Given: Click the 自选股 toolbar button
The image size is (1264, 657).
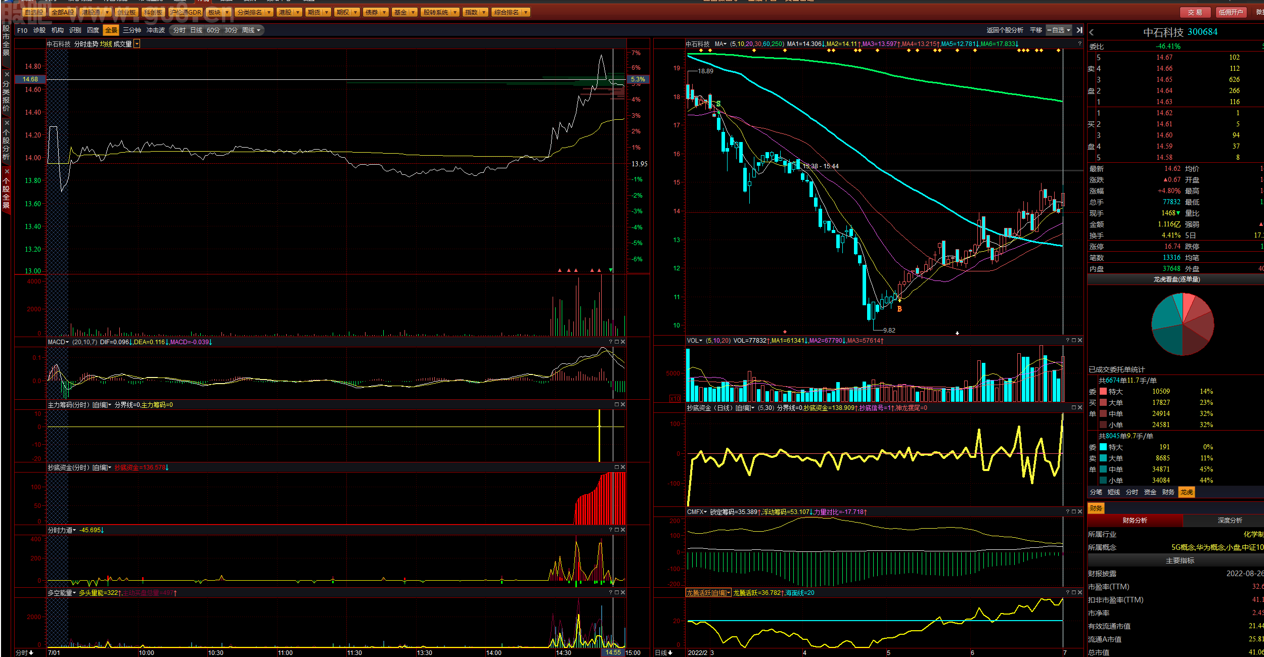Looking at the screenshot, I should (x=34, y=13).
